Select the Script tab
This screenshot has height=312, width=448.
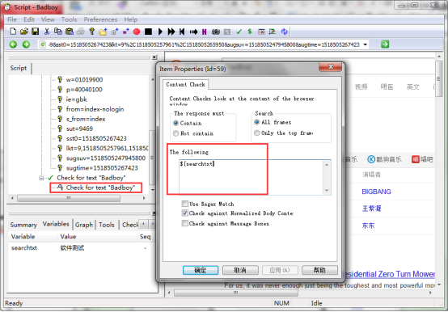(x=19, y=68)
